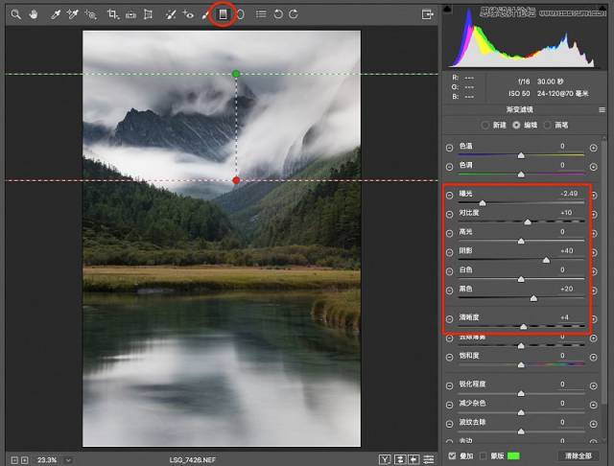Enable the 蒙版 mask checkbox
Viewport: 614px width, 466px height.
pyautogui.click(x=484, y=455)
